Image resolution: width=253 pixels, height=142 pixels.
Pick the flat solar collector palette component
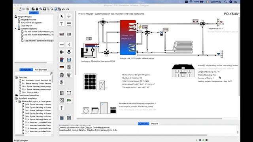click(62, 118)
